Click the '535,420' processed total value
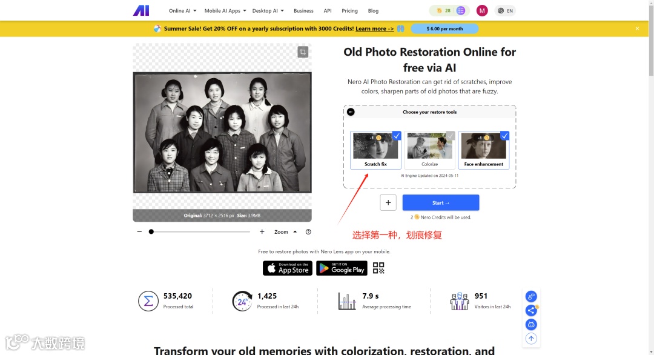 coord(177,296)
